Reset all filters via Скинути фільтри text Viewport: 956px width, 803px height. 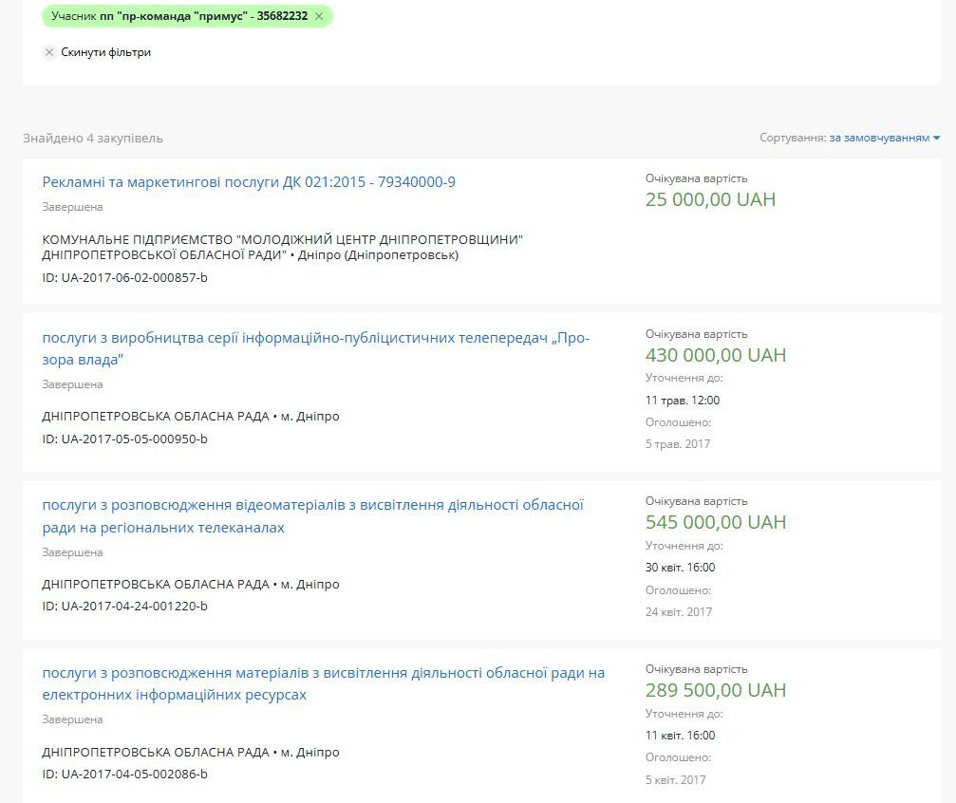tap(105, 52)
